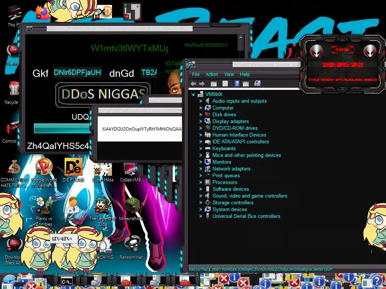386x289 pixels.
Task: Click the DNlr6DPFjaUH button
Action: (77, 73)
